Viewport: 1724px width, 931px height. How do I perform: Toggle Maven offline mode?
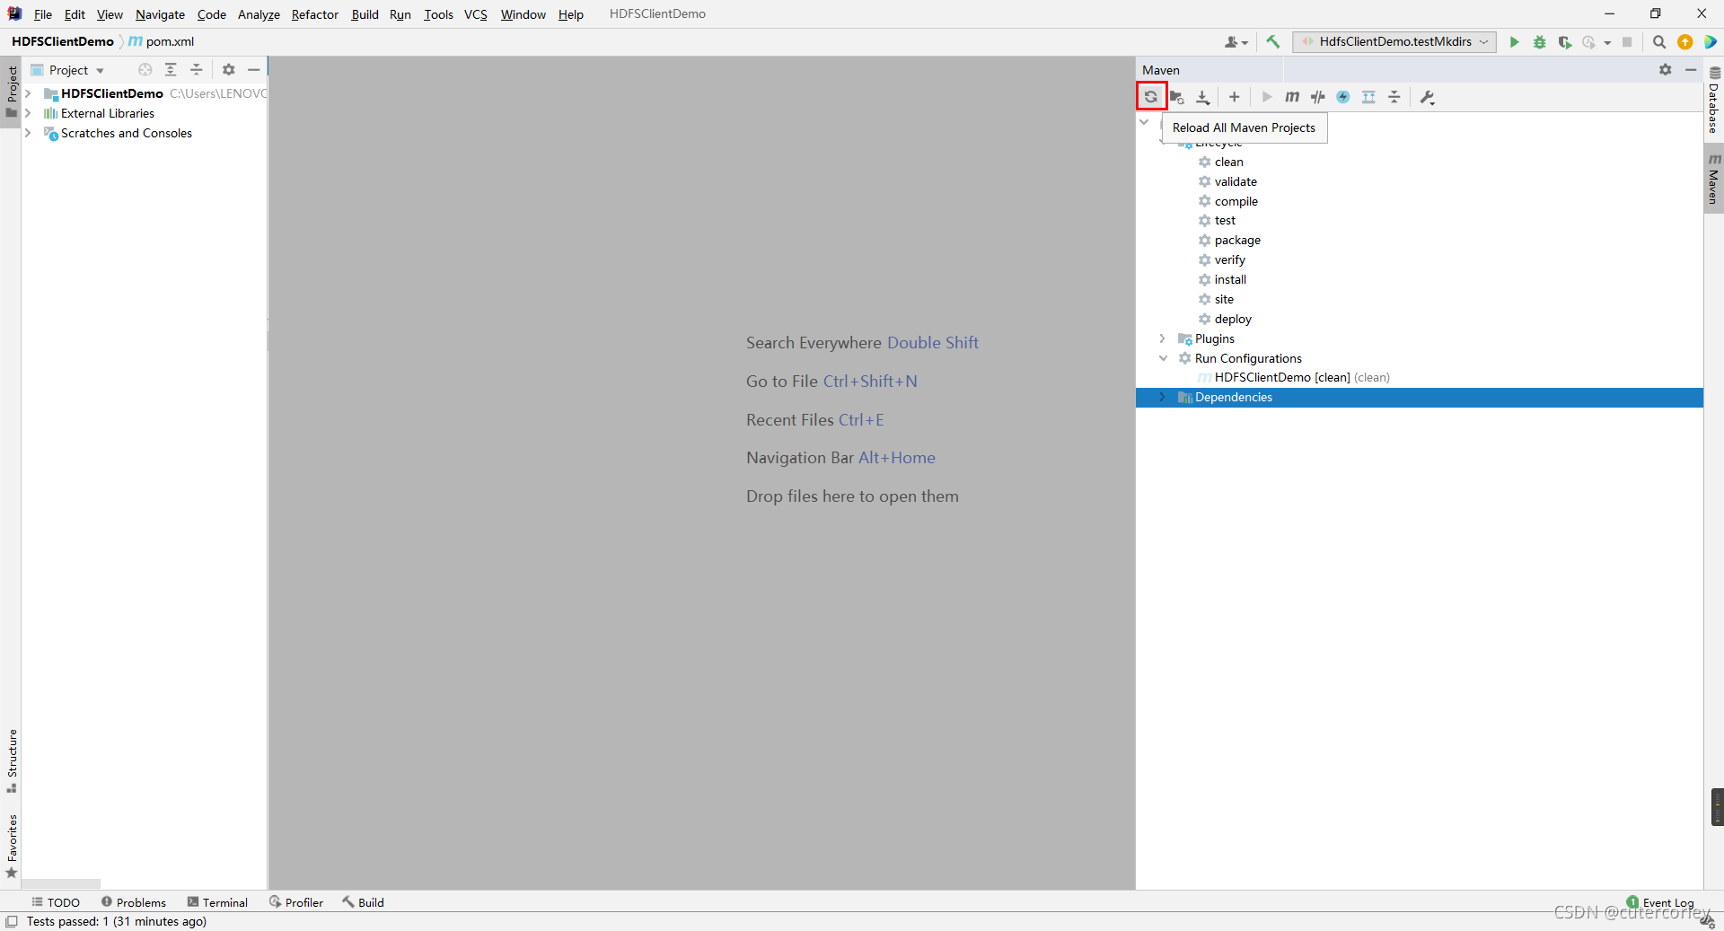tap(1318, 97)
